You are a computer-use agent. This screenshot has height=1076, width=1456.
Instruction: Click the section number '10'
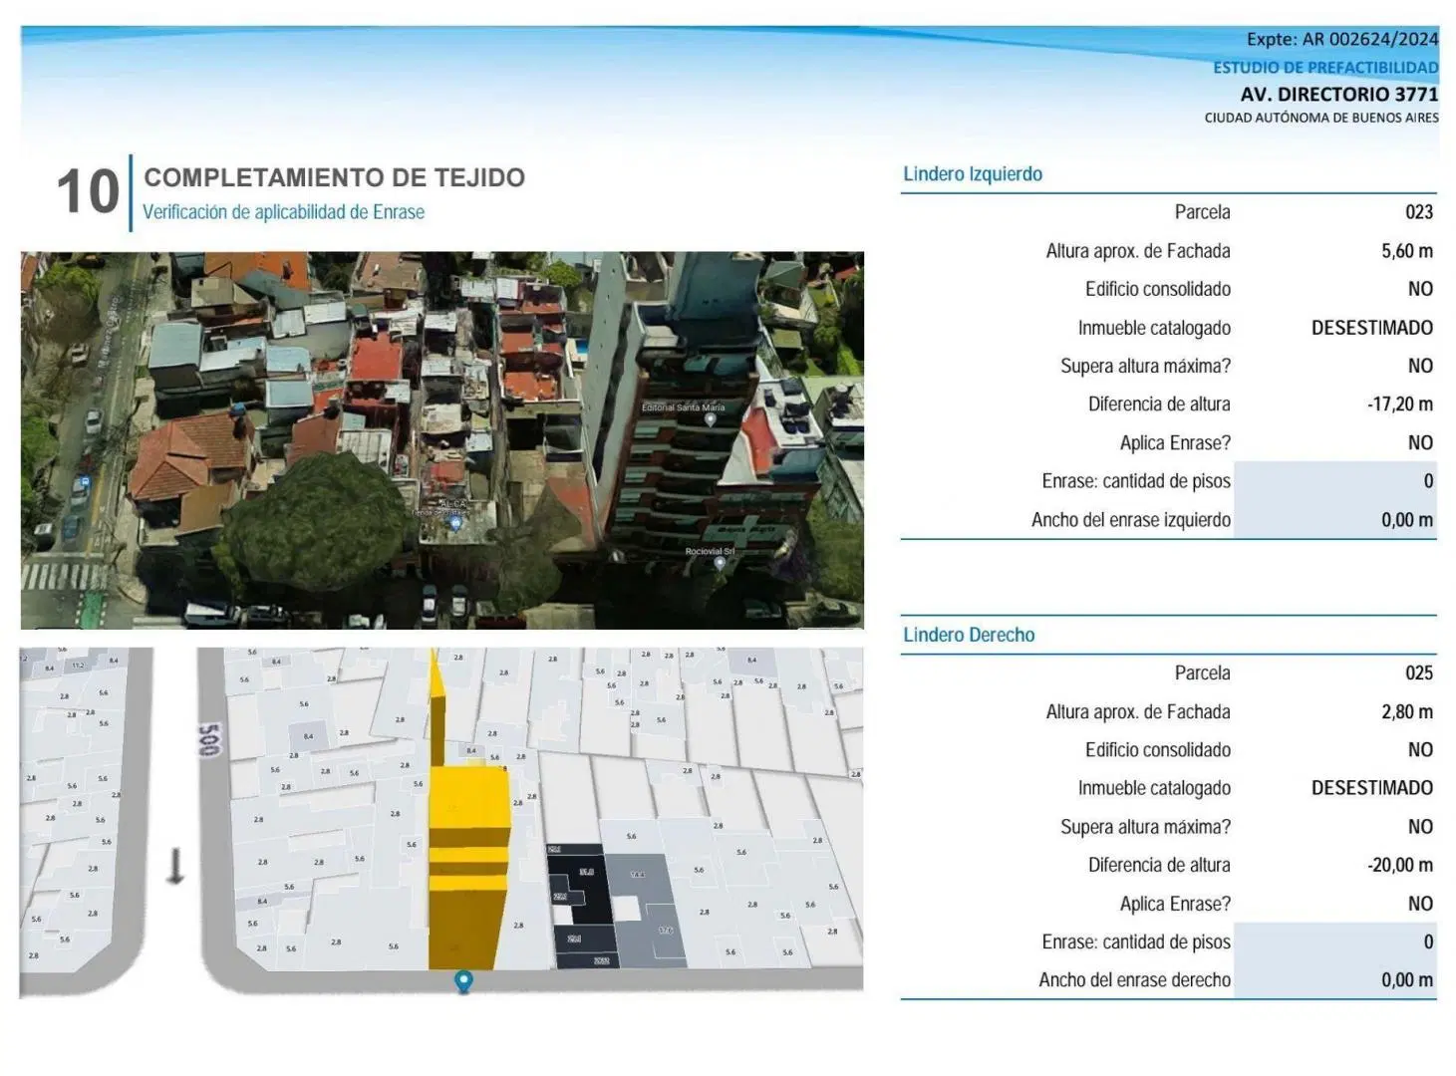click(88, 191)
